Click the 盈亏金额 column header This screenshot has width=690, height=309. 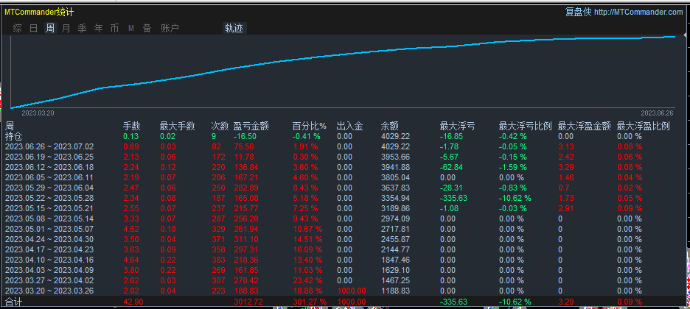click(251, 127)
